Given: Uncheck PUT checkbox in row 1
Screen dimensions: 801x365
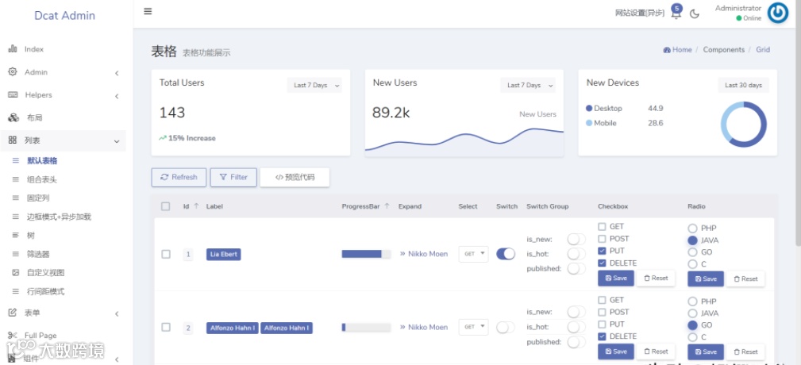Looking at the screenshot, I should [x=602, y=251].
